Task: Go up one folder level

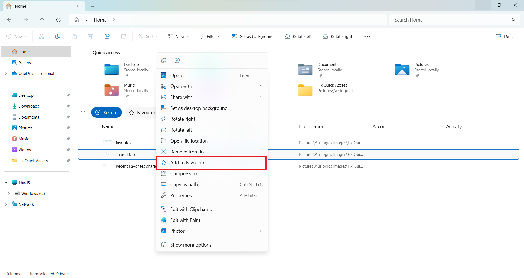Action: coord(42,20)
